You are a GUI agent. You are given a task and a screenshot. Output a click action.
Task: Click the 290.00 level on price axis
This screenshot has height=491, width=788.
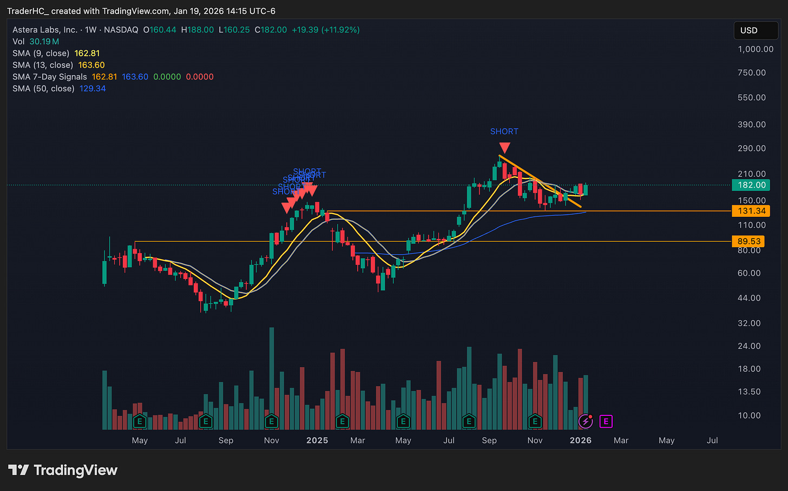tap(752, 148)
